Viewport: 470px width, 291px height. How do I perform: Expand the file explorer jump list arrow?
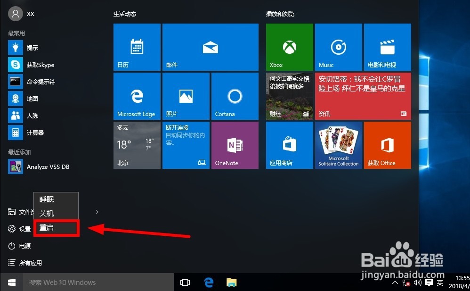pos(97,212)
